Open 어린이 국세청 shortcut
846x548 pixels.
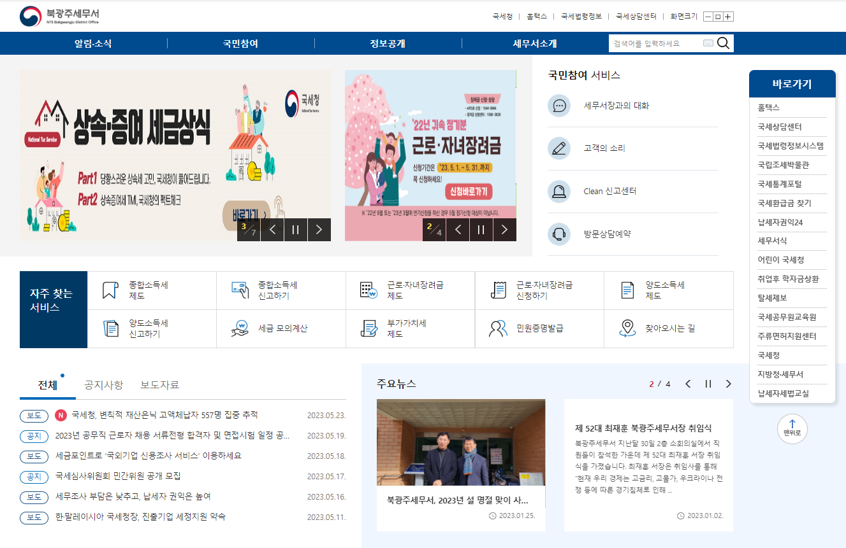coord(780,260)
